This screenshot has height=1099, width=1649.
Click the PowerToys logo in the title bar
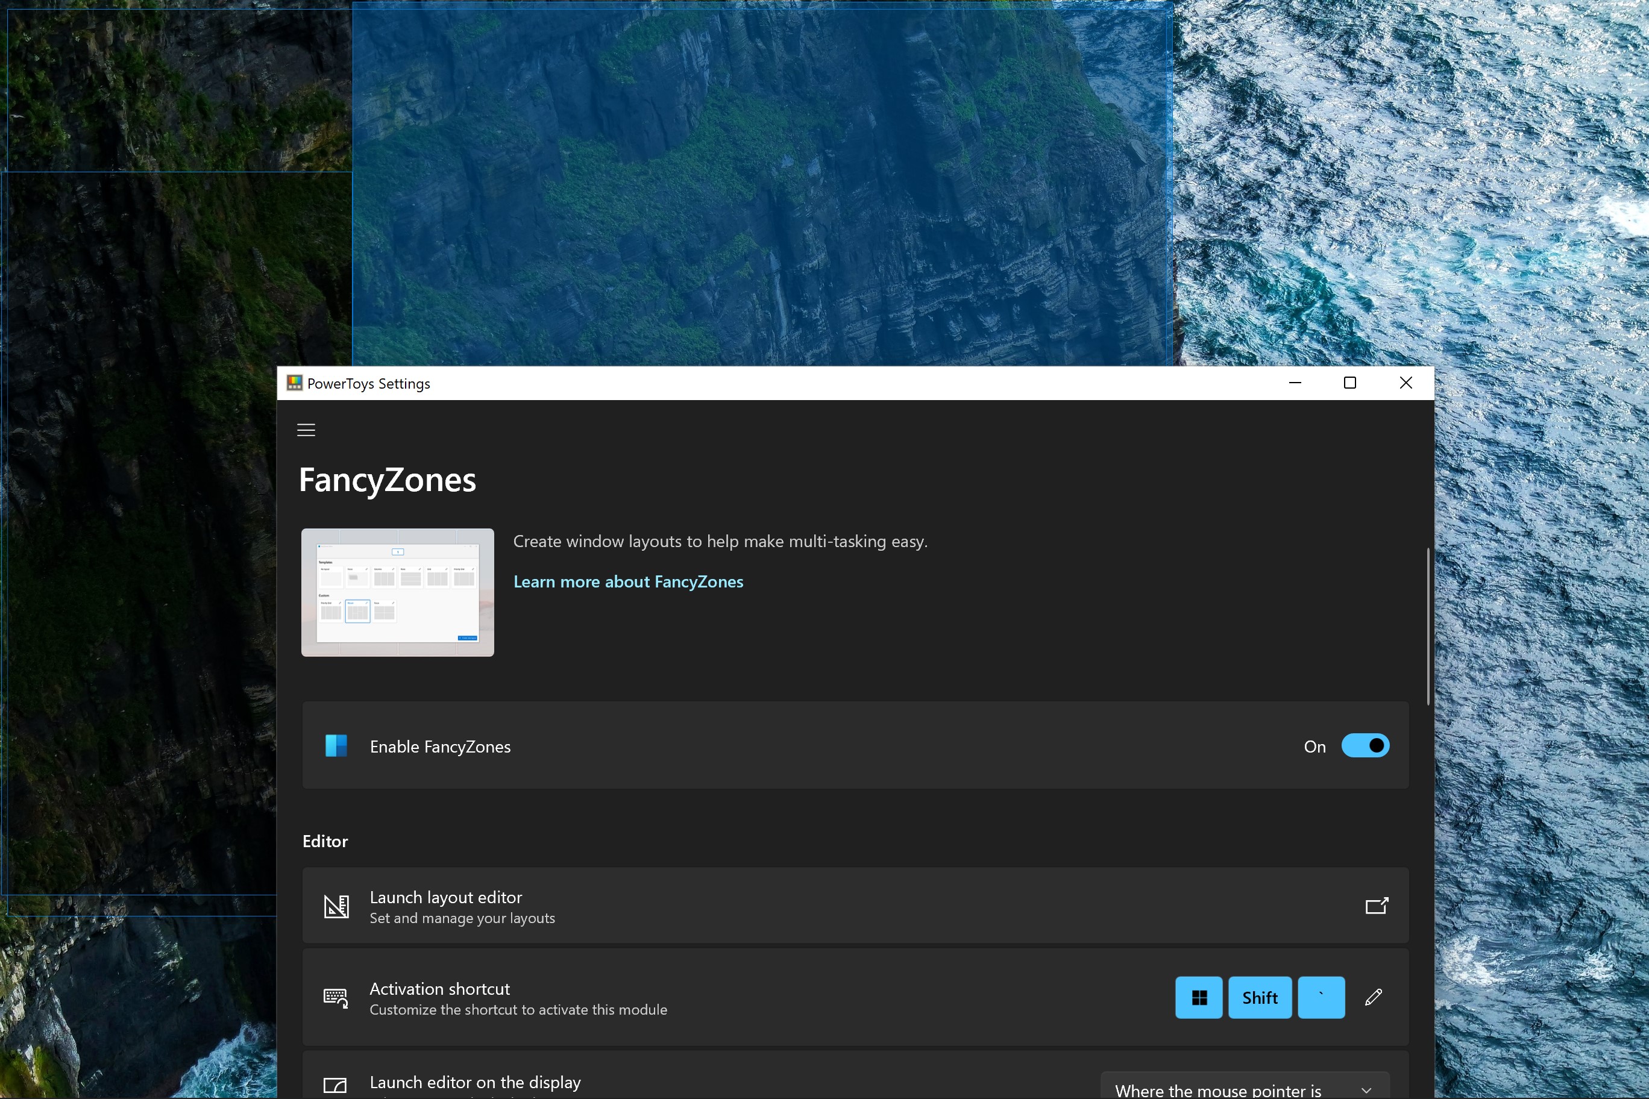(294, 383)
